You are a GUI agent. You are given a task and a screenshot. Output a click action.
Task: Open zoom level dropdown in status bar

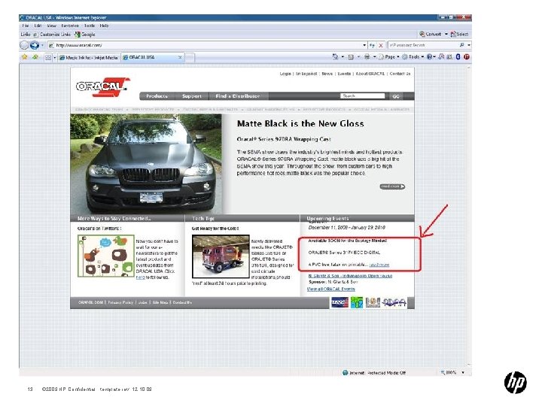click(x=463, y=373)
